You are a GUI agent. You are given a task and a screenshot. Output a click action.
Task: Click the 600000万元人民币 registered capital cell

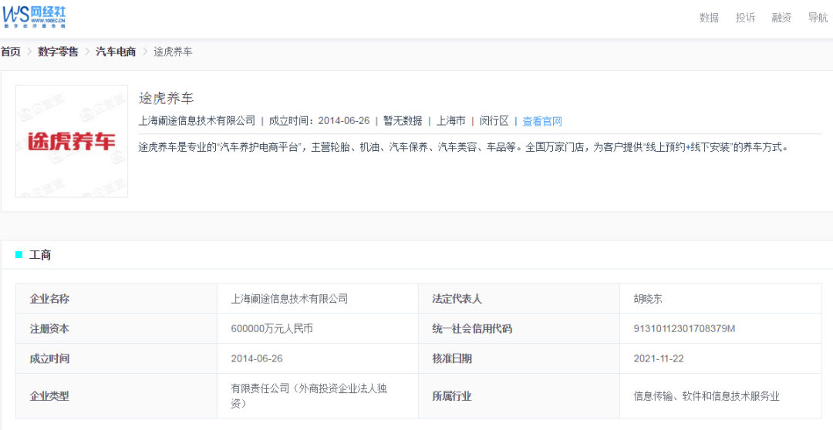pos(271,329)
